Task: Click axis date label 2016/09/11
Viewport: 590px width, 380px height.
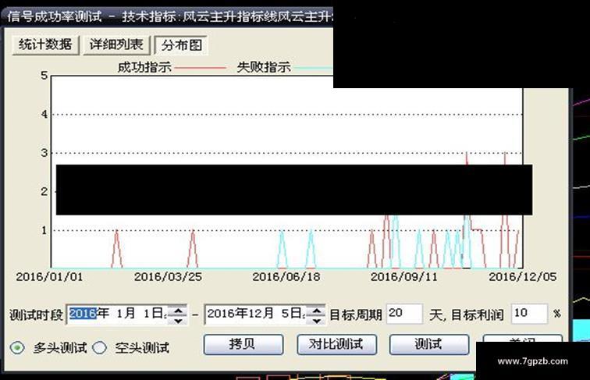Action: point(404,277)
